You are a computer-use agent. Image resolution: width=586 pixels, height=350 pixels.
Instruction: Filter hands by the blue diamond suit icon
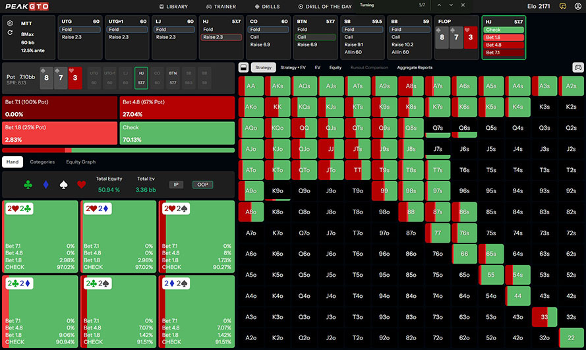[x=45, y=185]
